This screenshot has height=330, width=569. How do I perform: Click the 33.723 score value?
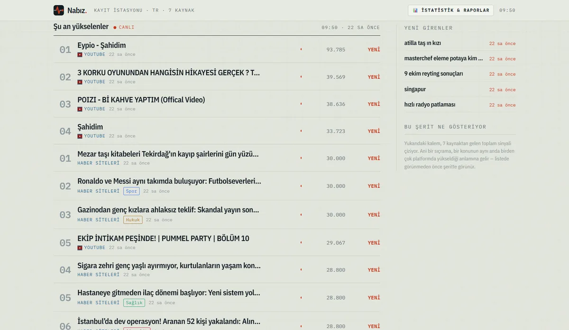pyautogui.click(x=336, y=131)
